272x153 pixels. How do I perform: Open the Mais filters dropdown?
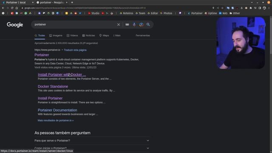tap(117, 35)
